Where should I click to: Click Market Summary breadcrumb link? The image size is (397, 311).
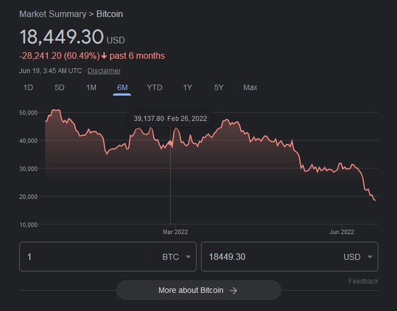coord(53,14)
